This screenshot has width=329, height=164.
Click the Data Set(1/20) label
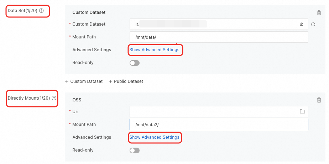(22, 11)
